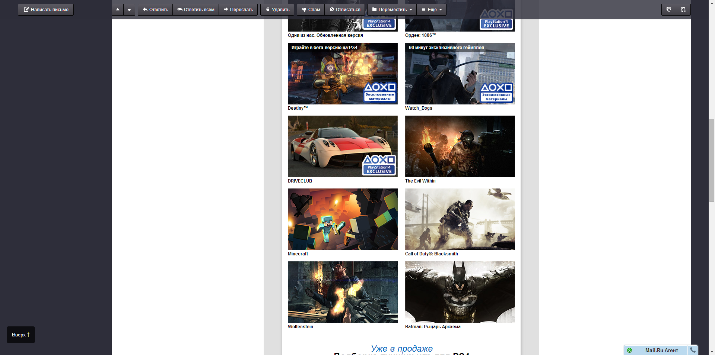This screenshot has width=715, height=355.
Task: Click the open in new window icon
Action: pyautogui.click(x=683, y=10)
